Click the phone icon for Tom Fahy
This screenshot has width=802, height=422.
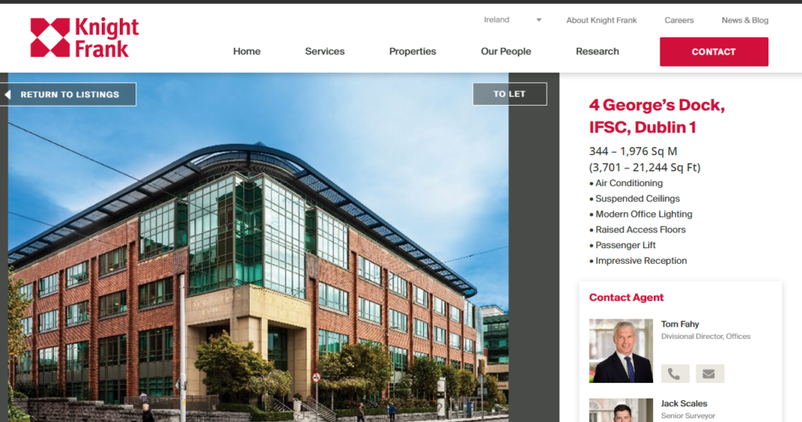point(675,374)
